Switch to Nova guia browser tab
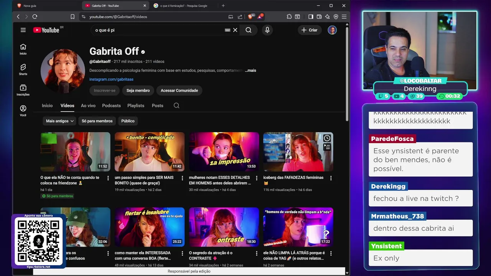491x276 pixels. (x=46, y=6)
